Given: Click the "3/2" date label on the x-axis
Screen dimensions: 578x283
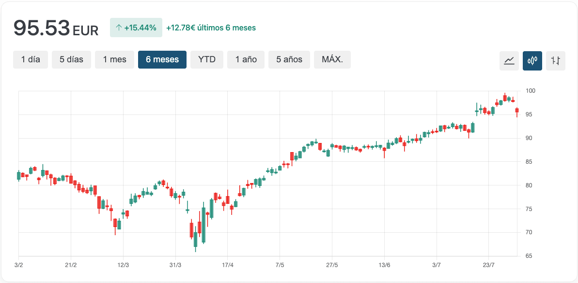Looking at the screenshot, I should click(18, 265).
